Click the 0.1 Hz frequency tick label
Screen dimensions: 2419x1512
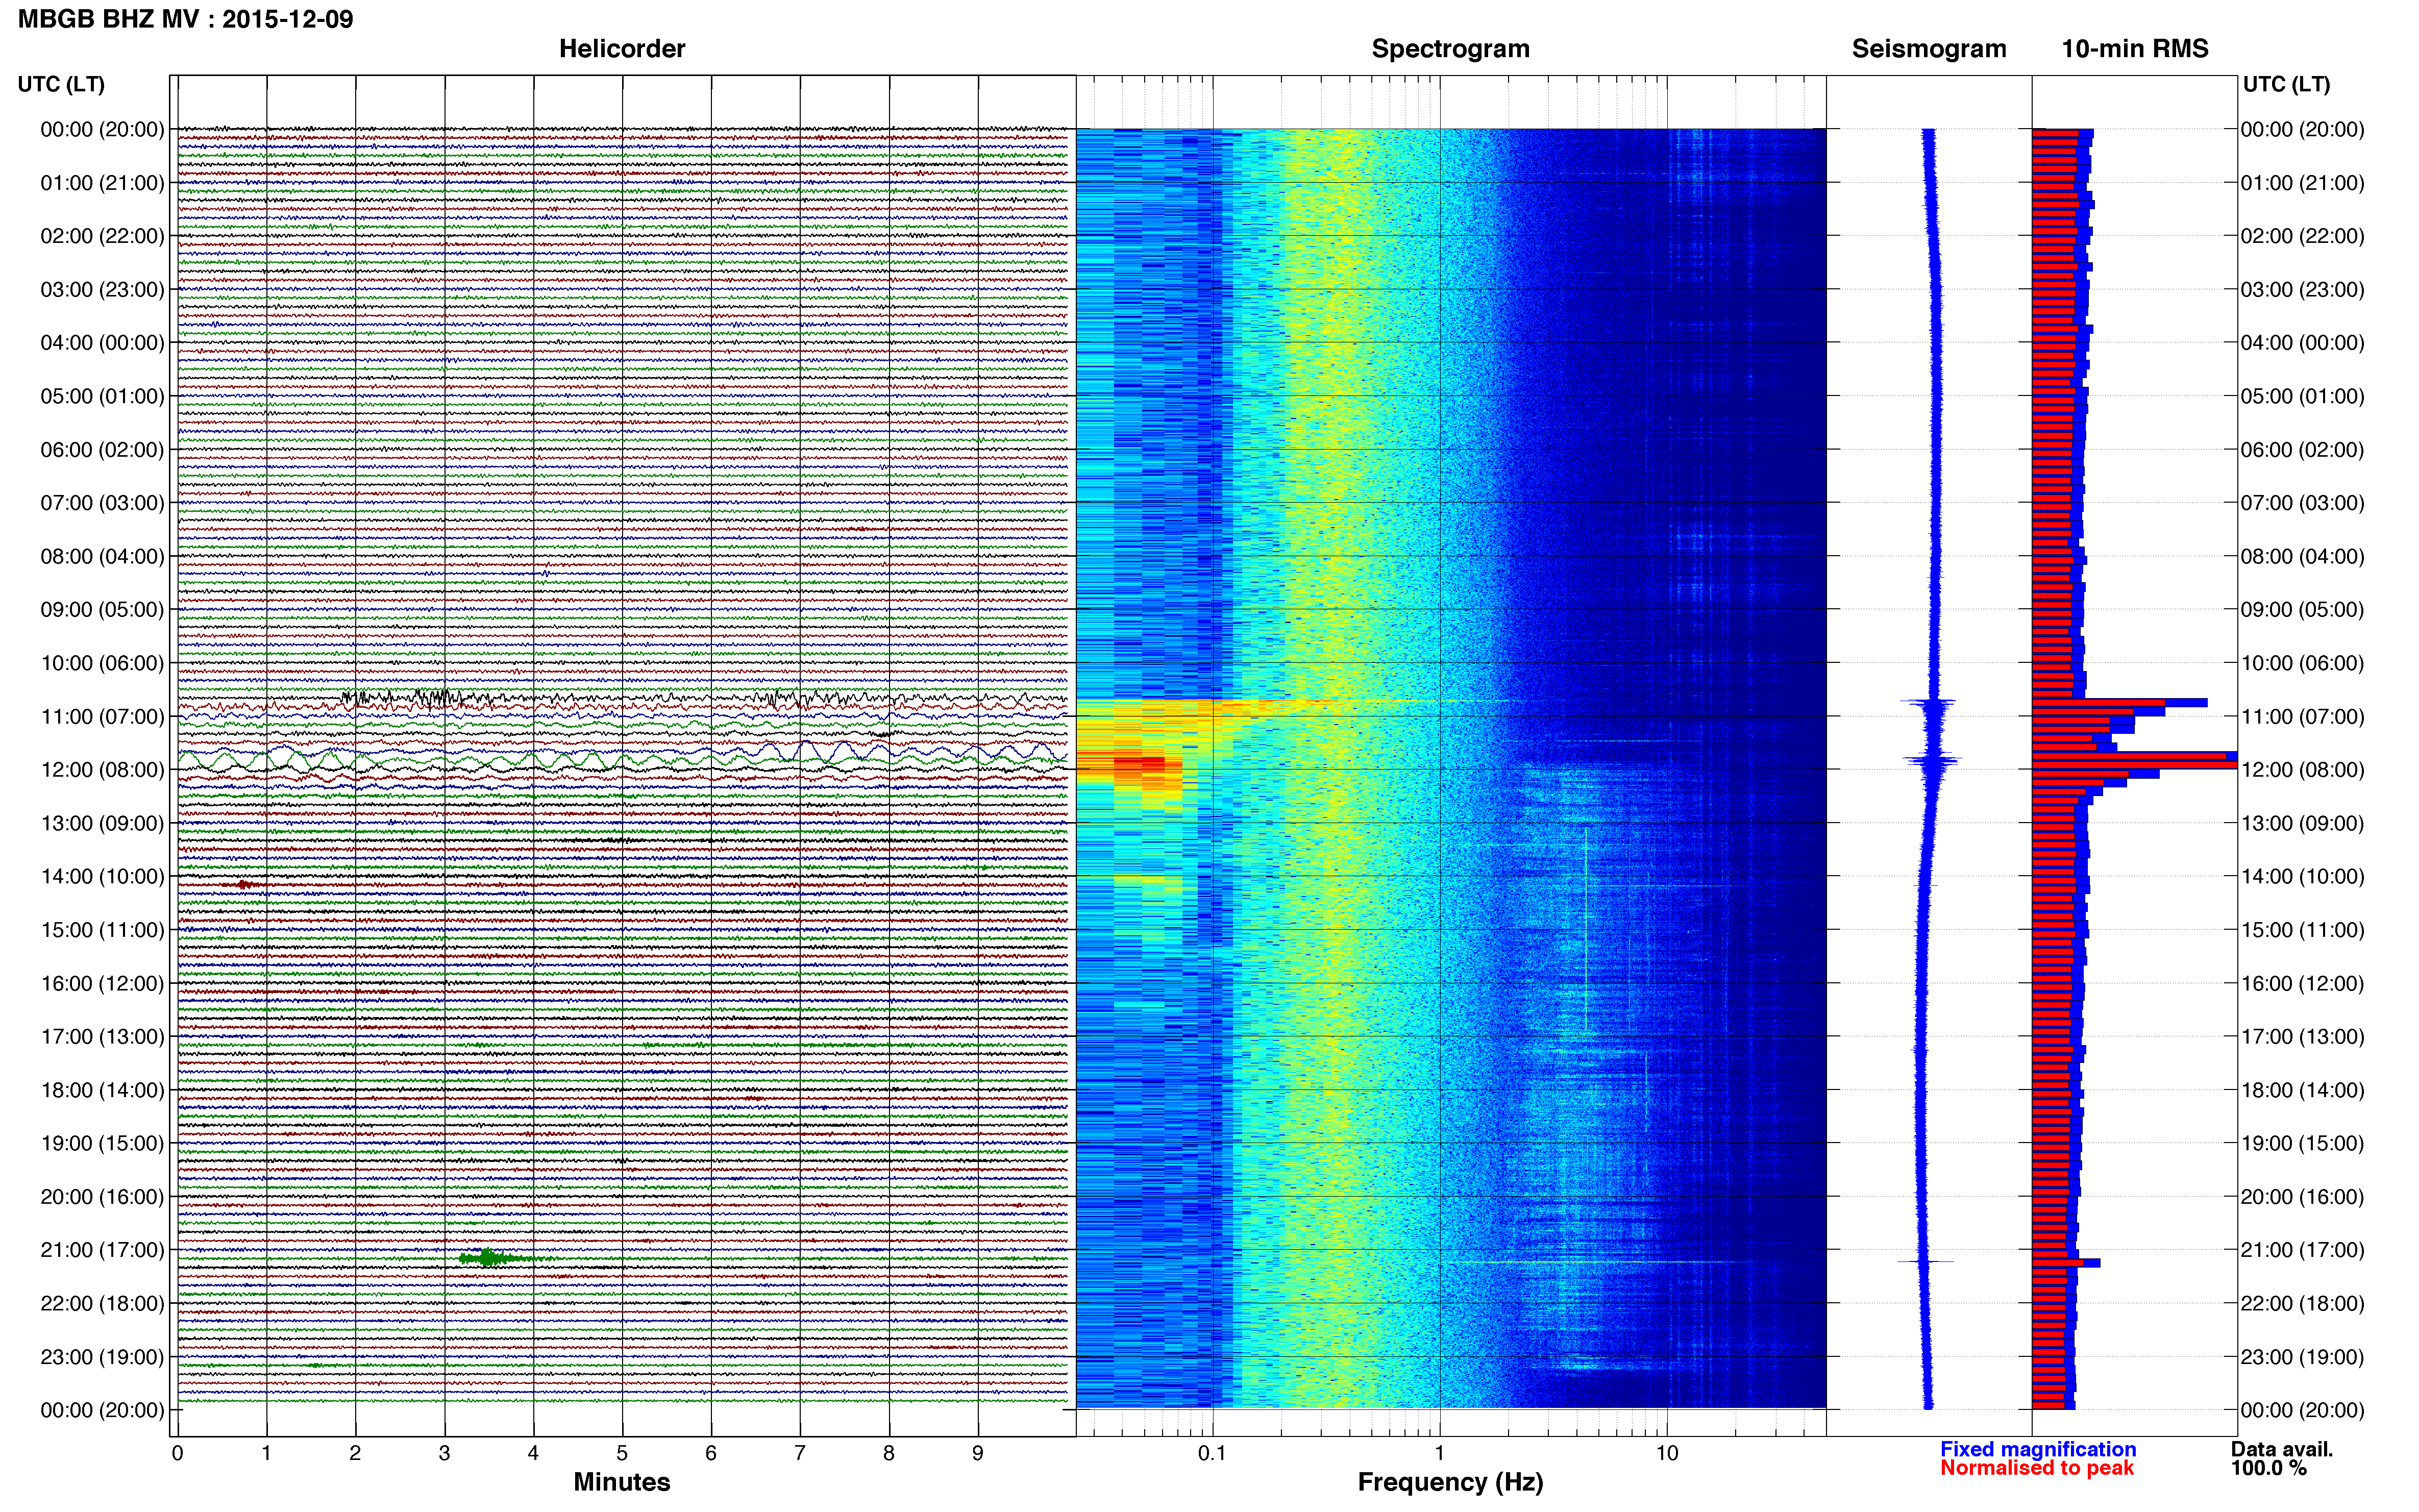[1212, 1453]
